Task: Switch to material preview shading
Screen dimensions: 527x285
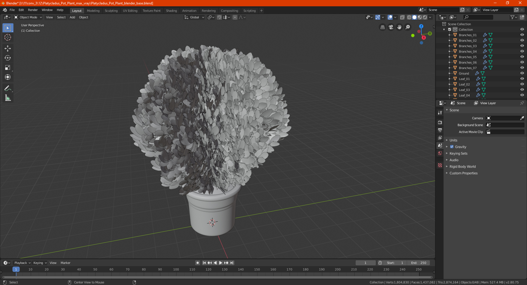Action: [420, 17]
